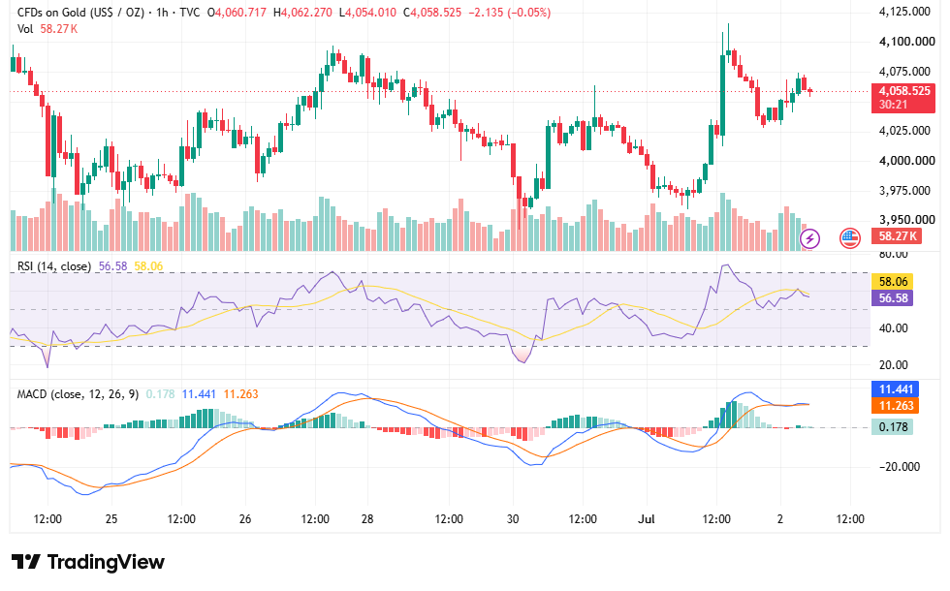Click the Jul date marker on time axis
Image resolution: width=950 pixels, height=591 pixels.
pos(647,519)
